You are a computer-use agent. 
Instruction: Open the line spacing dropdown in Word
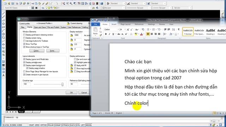coord(165,34)
